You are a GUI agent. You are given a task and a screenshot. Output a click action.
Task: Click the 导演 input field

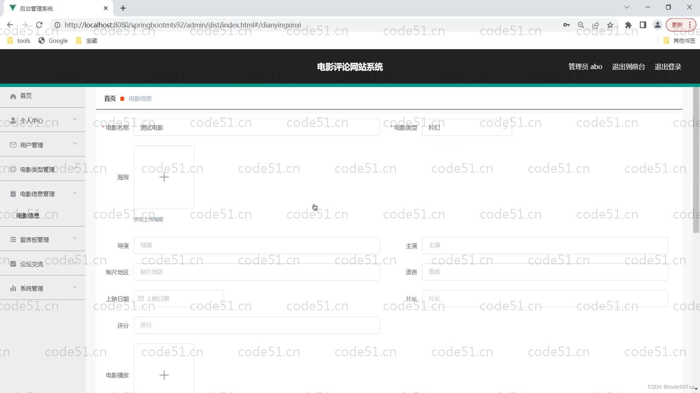tap(257, 246)
